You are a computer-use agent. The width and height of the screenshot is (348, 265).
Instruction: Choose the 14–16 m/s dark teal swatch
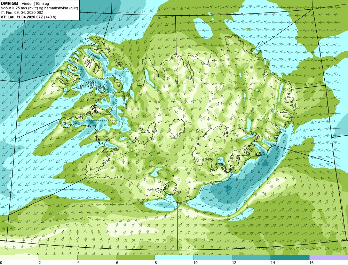tap(290, 257)
